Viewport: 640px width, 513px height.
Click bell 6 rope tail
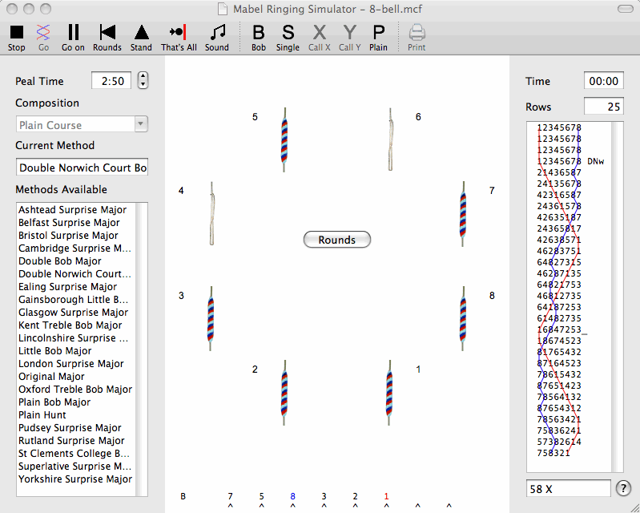click(x=391, y=141)
